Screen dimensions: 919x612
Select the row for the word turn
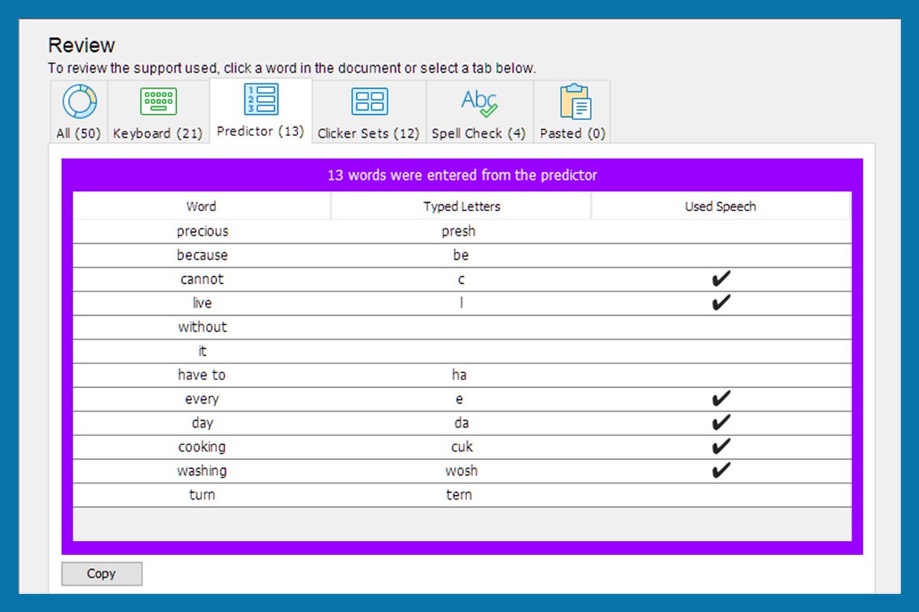tap(201, 495)
